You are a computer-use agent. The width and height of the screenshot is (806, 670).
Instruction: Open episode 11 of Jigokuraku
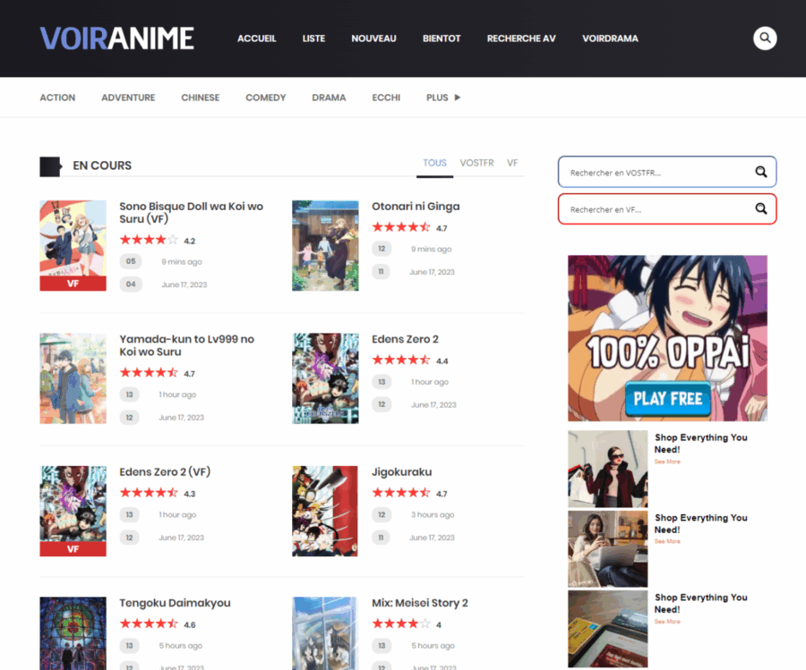(381, 538)
